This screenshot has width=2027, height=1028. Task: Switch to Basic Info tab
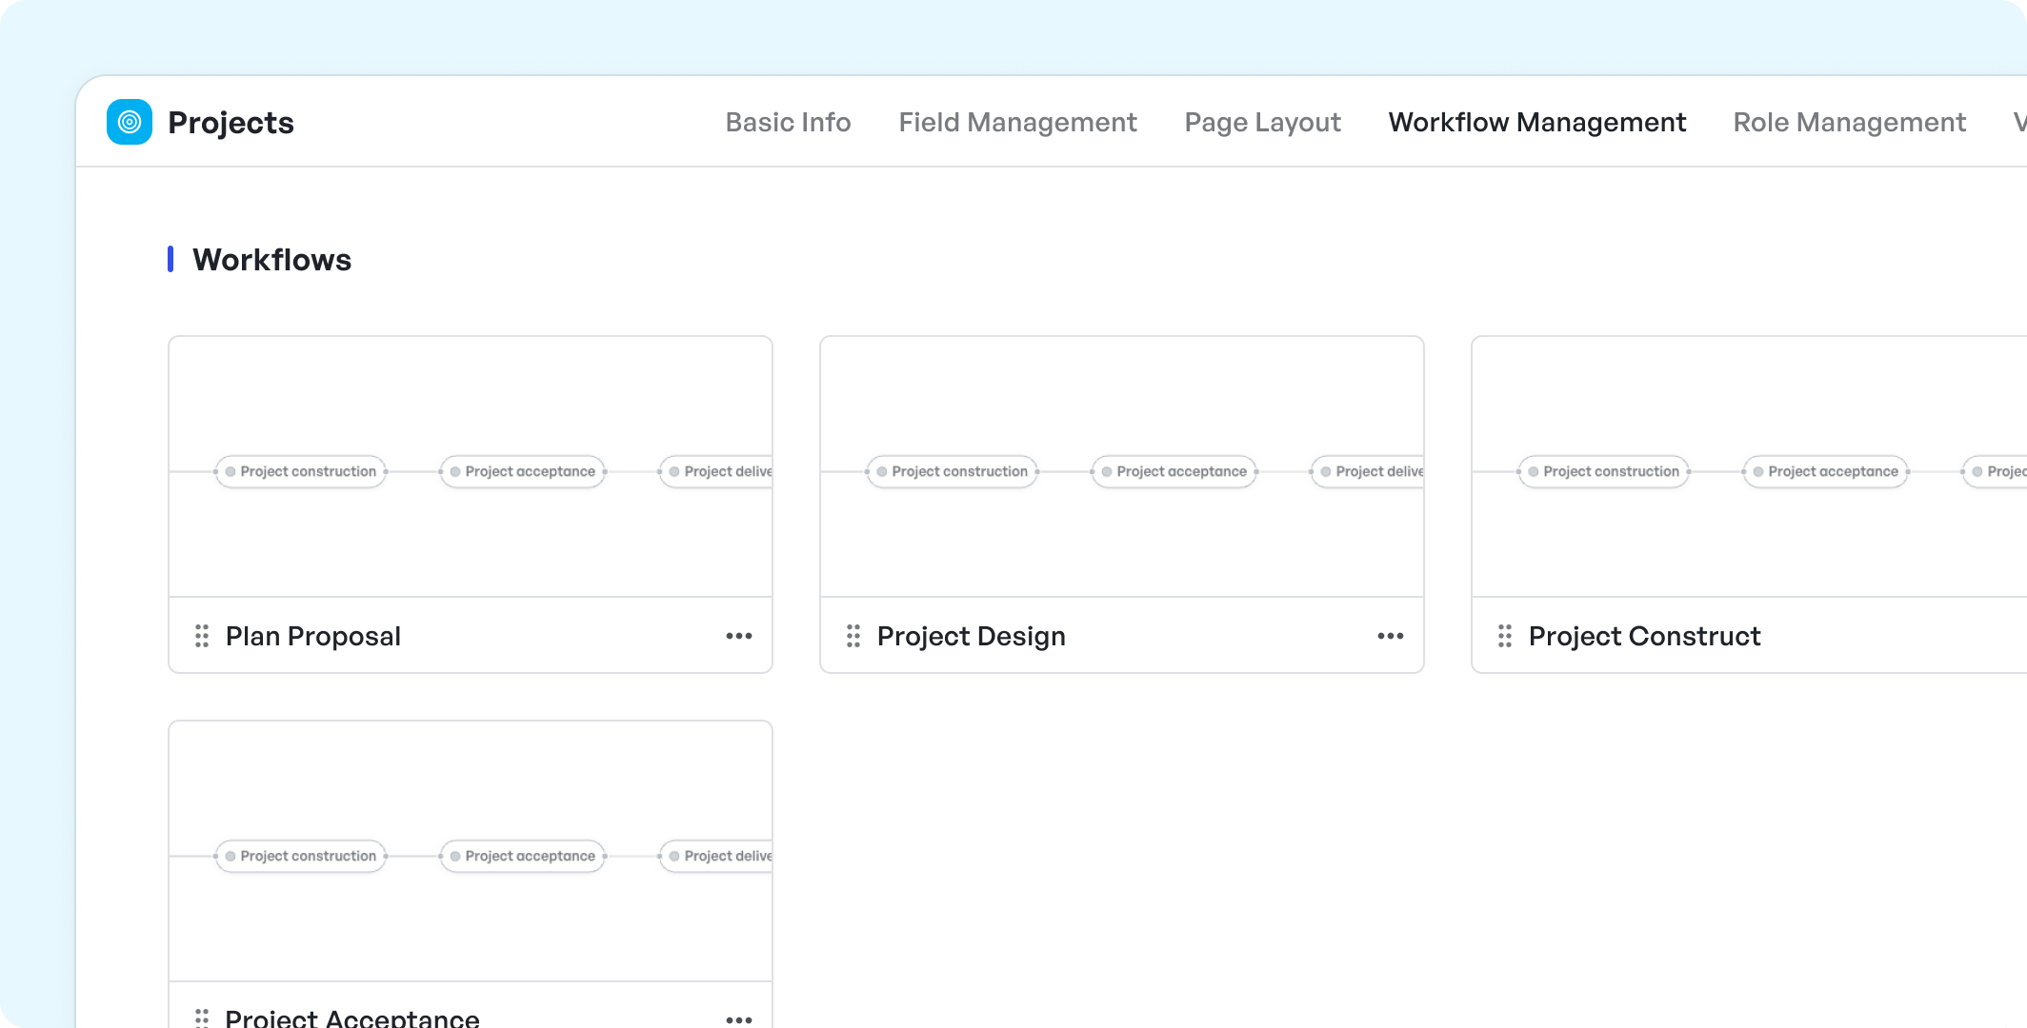(787, 122)
